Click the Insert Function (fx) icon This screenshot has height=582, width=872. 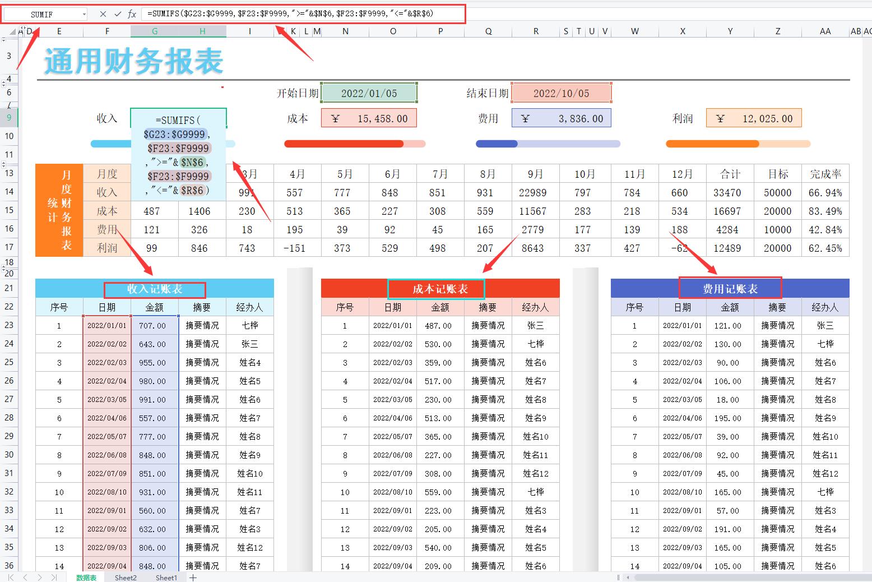(x=132, y=13)
